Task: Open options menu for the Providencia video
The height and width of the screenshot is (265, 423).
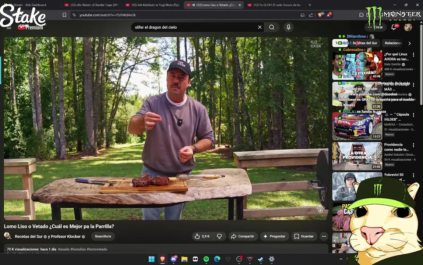Action: pyautogui.click(x=413, y=145)
